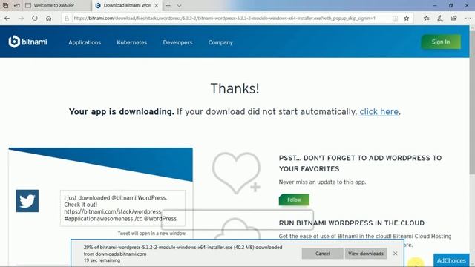Screen dimensions: 475x267
Task: Click the 'Thanks!' heading
Action: (x=235, y=88)
